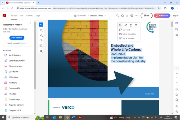This screenshot has width=180, height=120.
Task: Select the highlighter pen tool
Action: pos(41,35)
